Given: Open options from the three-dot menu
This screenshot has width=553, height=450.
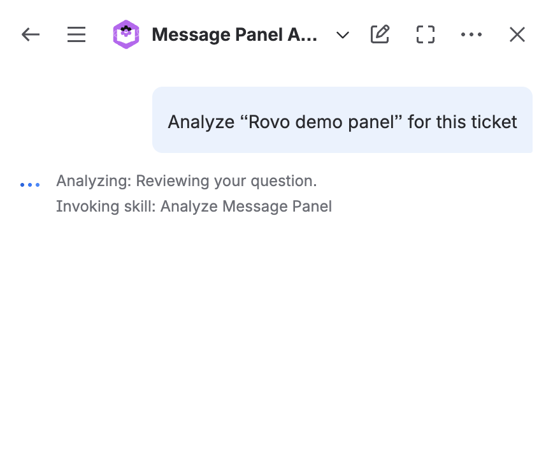Looking at the screenshot, I should click(471, 34).
